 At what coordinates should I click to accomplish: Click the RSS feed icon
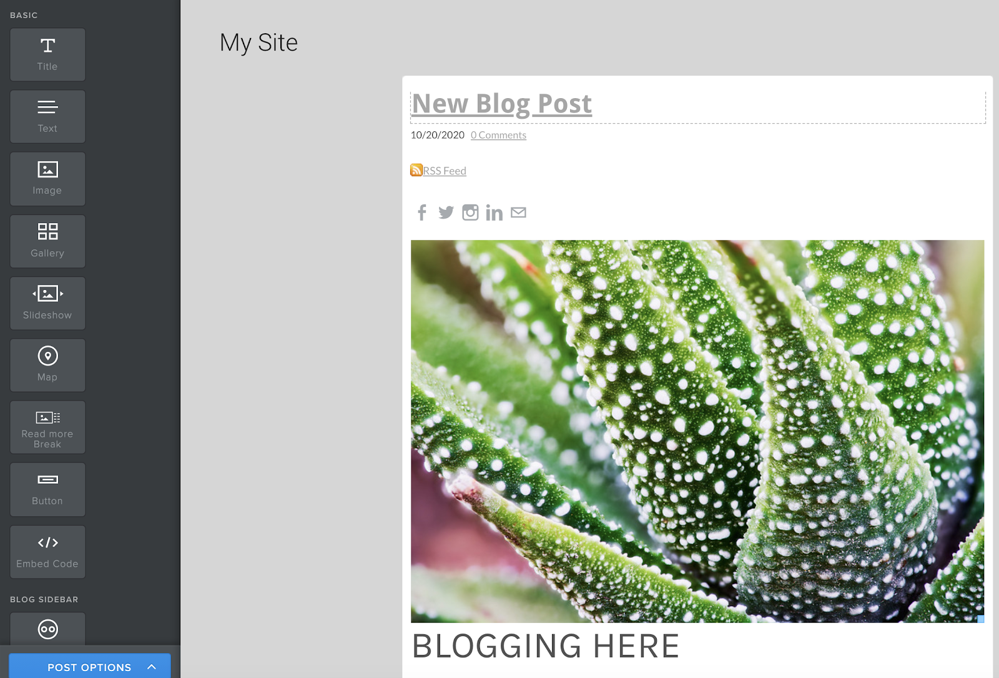pyautogui.click(x=416, y=169)
